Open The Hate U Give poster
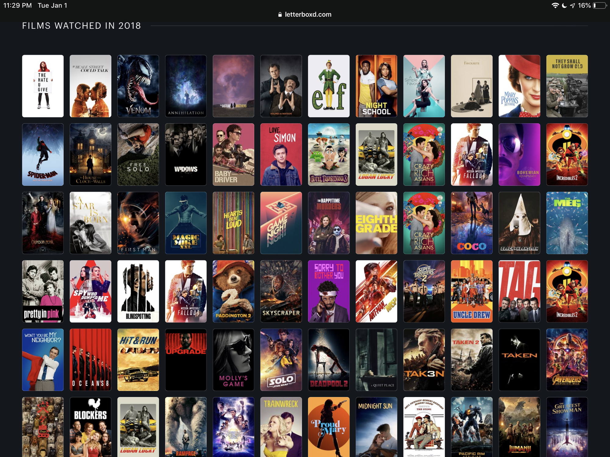The height and width of the screenshot is (457, 610). [43, 86]
